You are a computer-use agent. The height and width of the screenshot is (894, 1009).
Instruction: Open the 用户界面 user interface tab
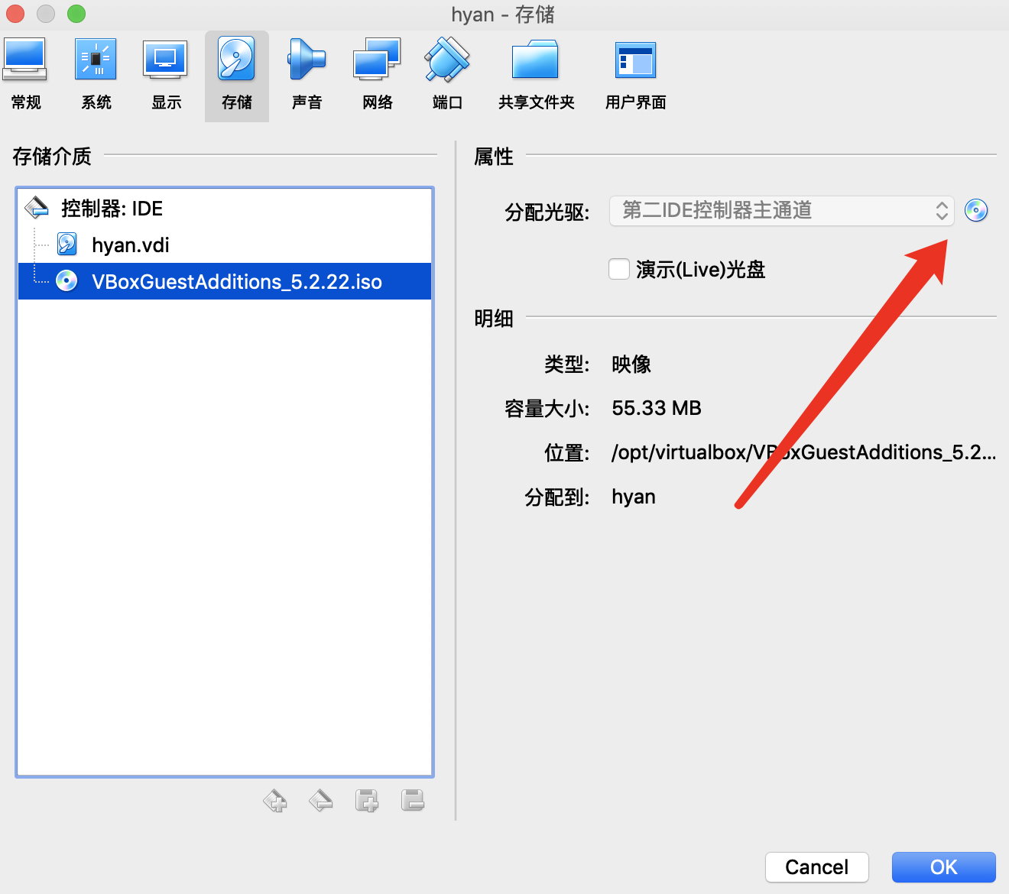tap(635, 75)
